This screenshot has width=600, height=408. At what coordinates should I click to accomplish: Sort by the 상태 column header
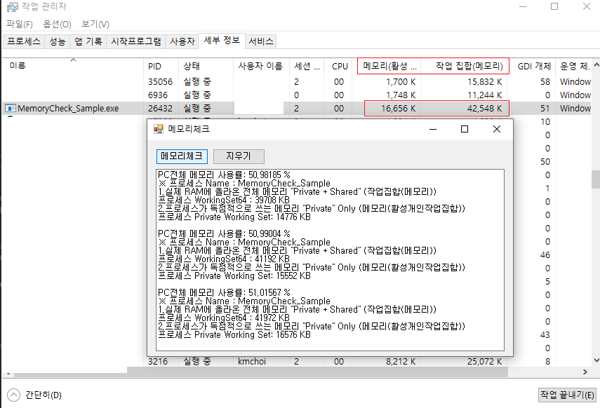[x=206, y=66]
